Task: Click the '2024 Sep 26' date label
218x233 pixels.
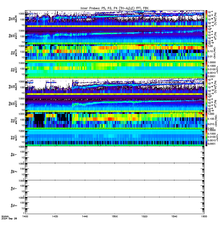Action: (9, 218)
